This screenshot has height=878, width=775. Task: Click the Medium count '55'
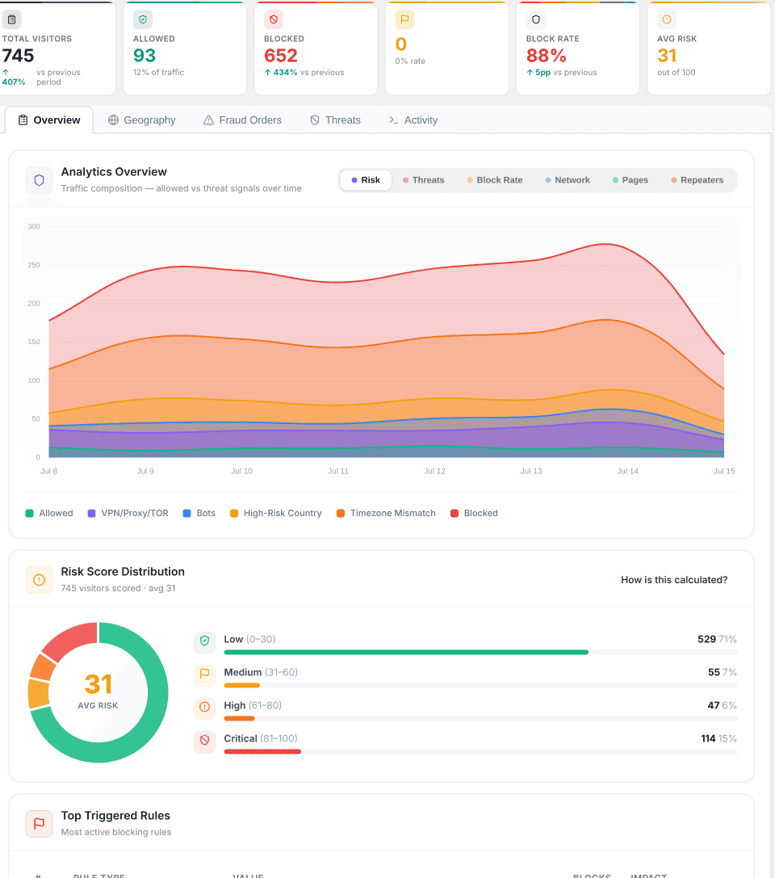[714, 673]
